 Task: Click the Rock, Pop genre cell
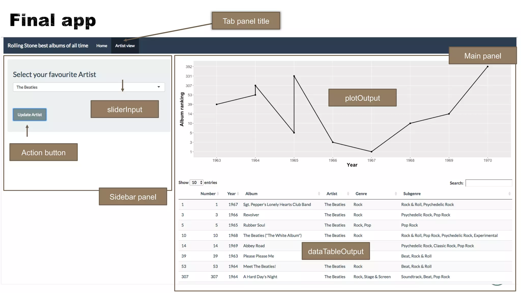click(x=362, y=225)
